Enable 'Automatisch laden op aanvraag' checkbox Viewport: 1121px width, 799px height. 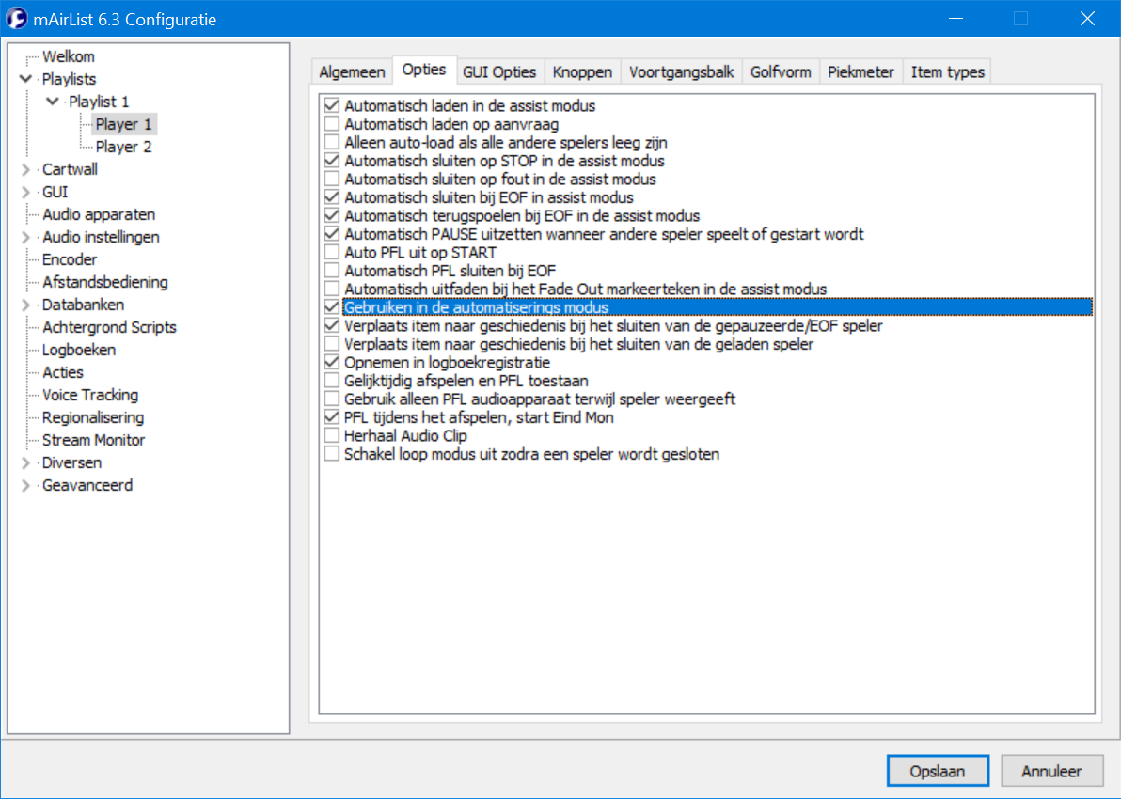click(331, 124)
